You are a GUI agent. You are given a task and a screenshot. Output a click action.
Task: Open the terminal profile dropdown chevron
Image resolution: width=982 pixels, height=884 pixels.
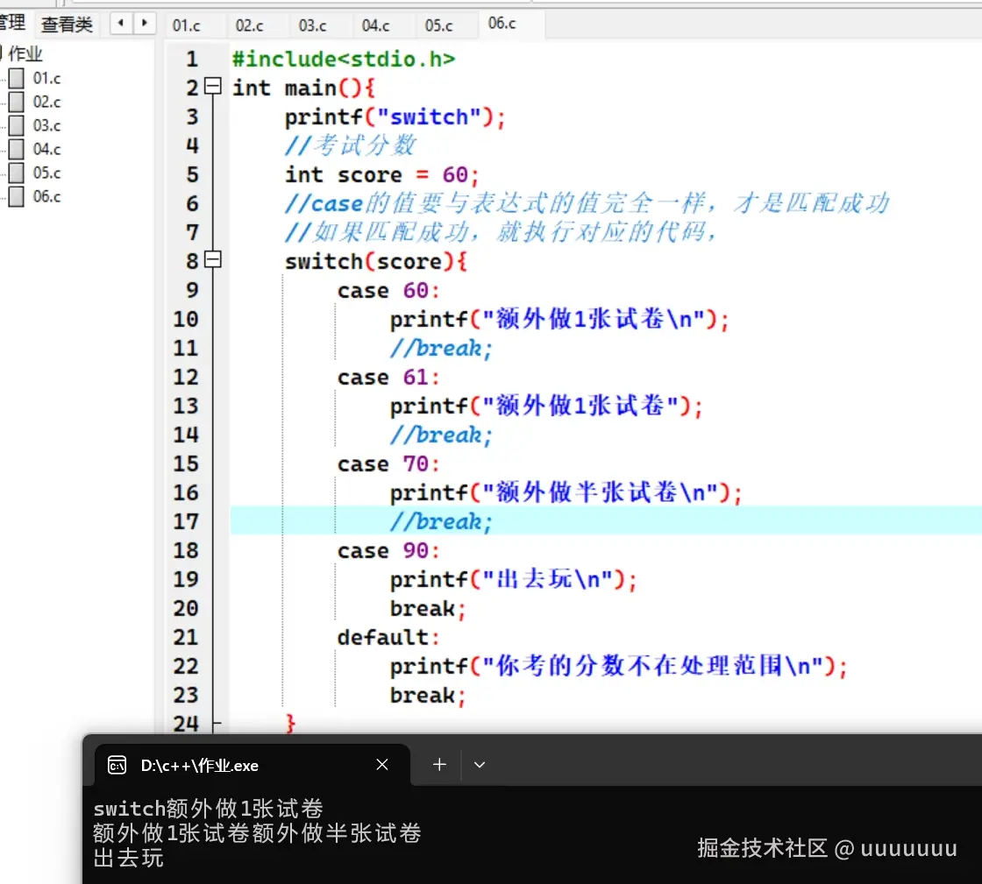(480, 765)
